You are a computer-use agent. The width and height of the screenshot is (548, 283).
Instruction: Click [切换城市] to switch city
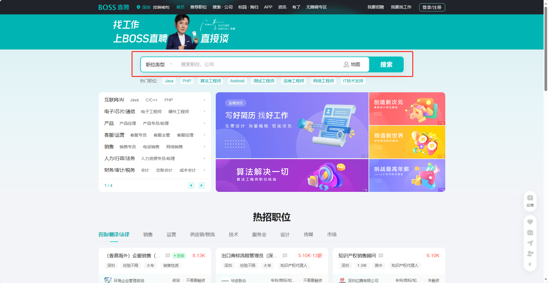point(161,7)
